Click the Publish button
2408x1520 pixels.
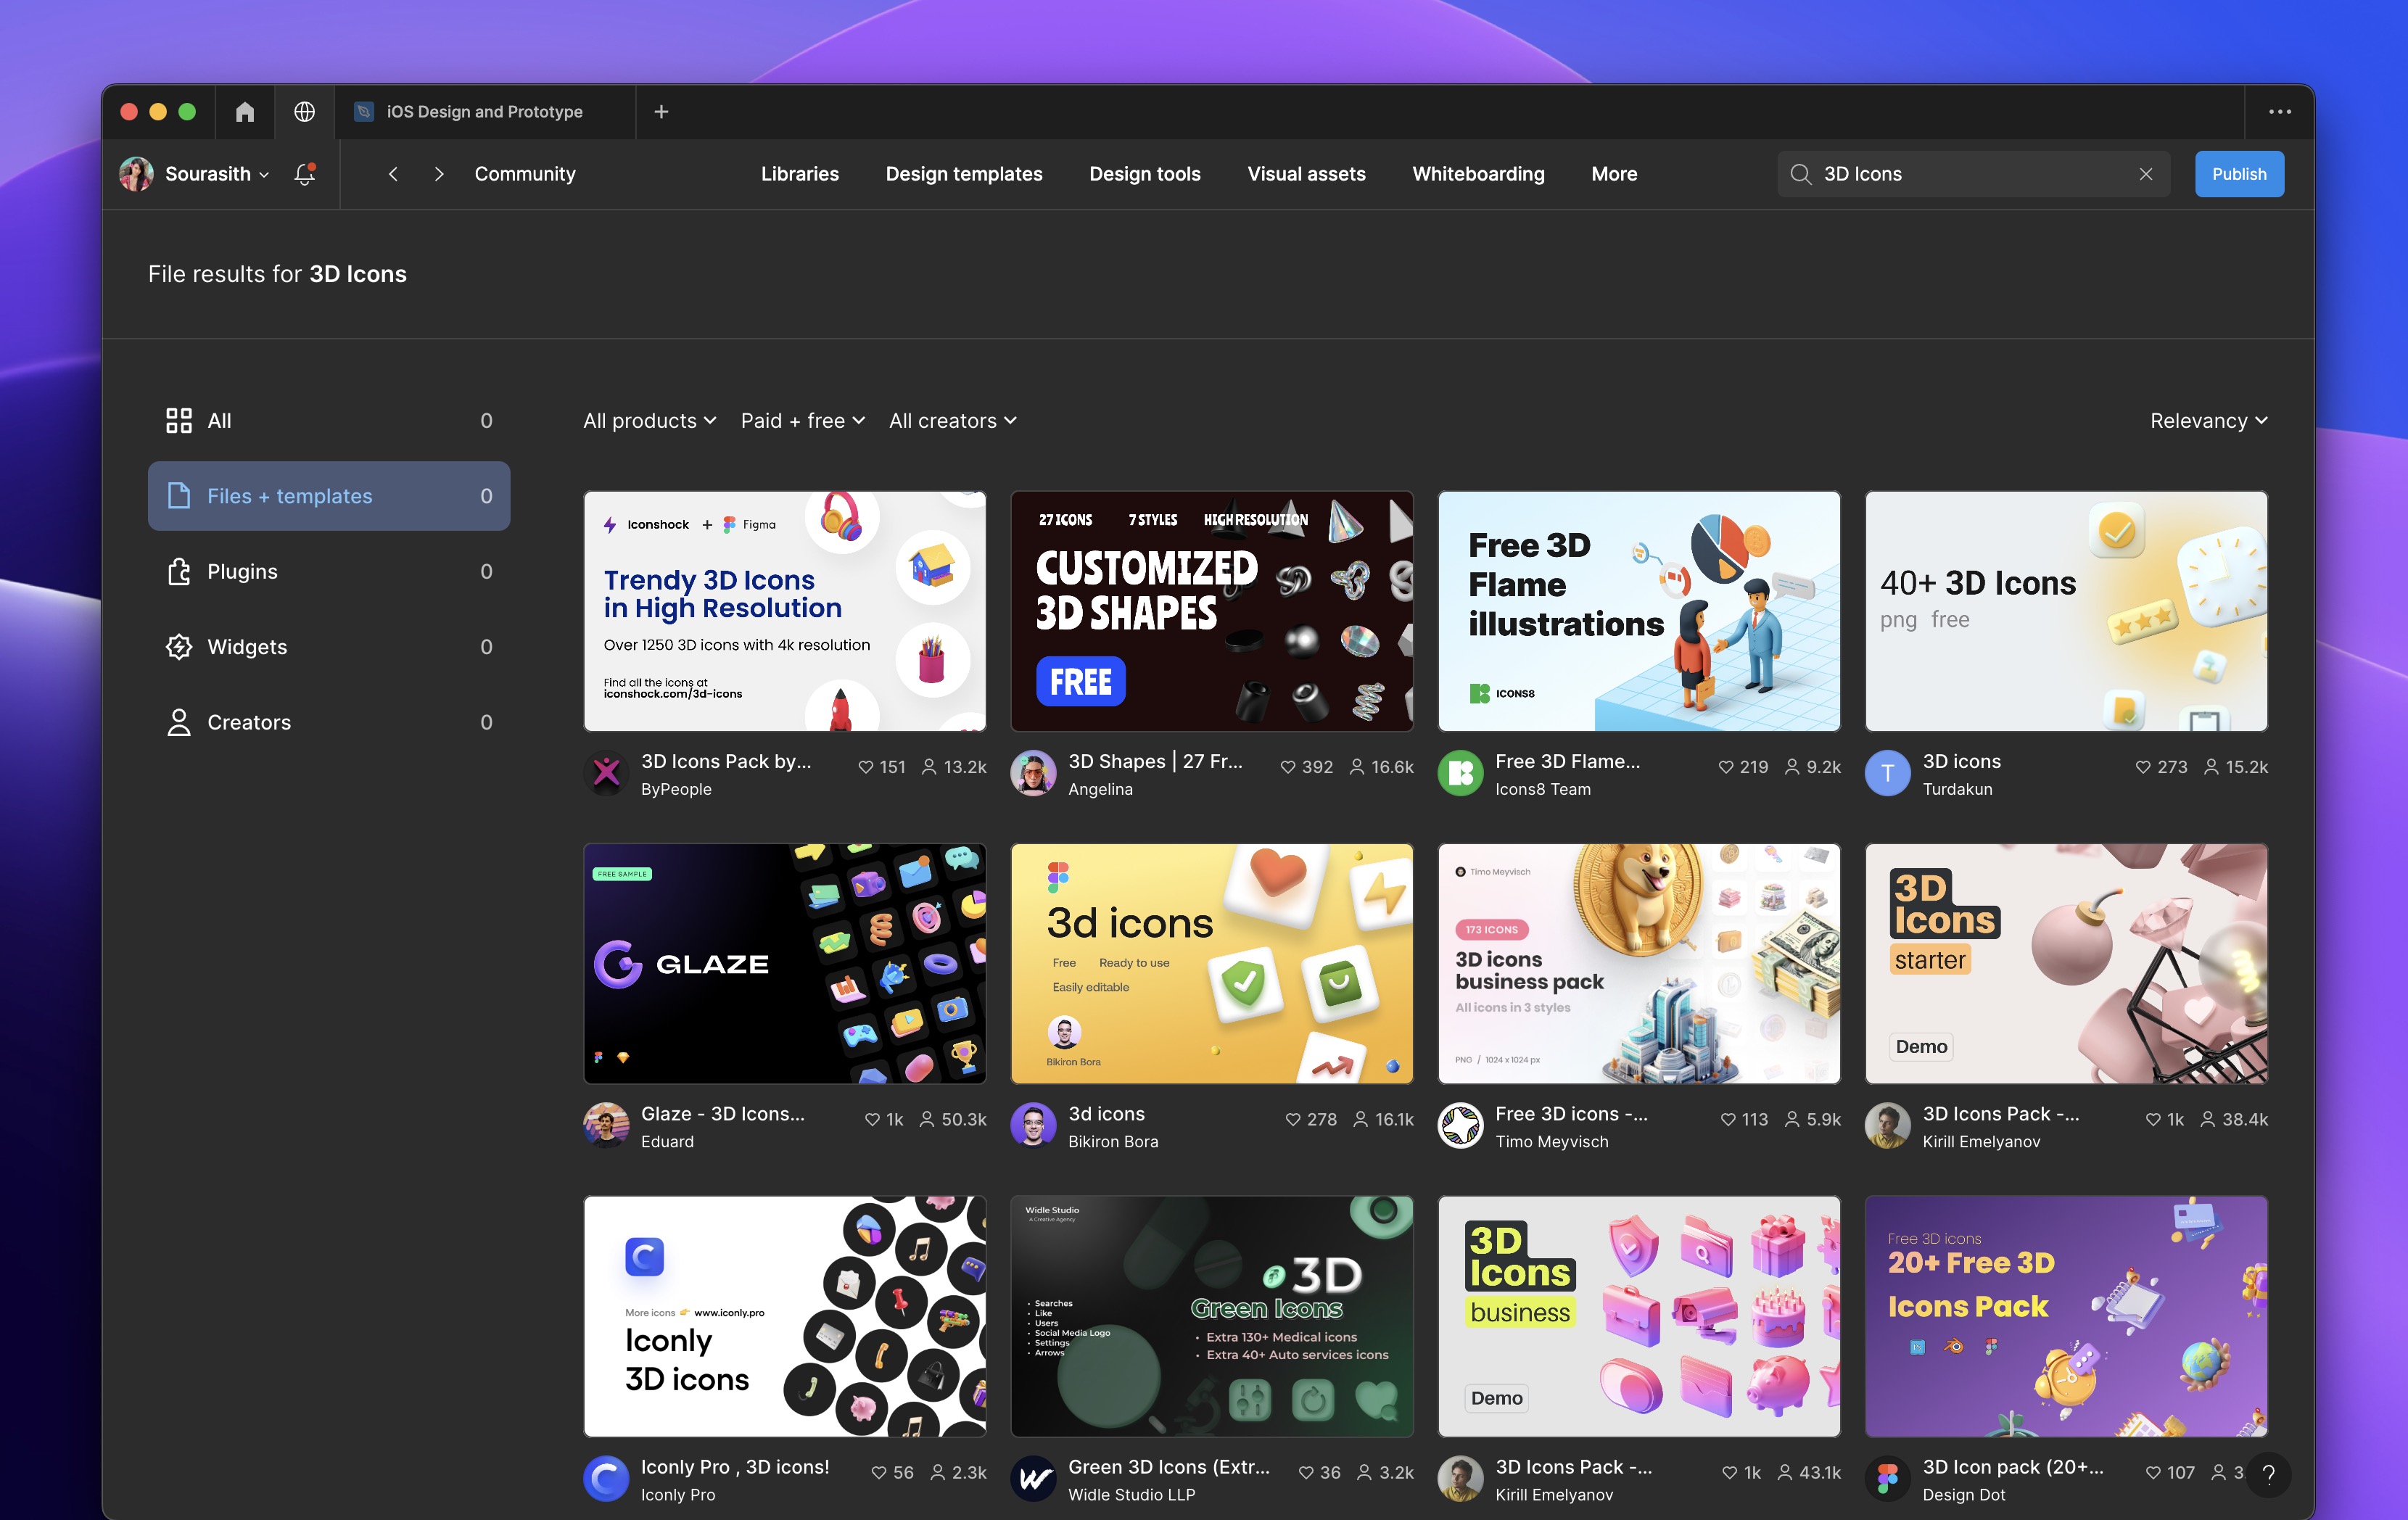pos(2239,173)
